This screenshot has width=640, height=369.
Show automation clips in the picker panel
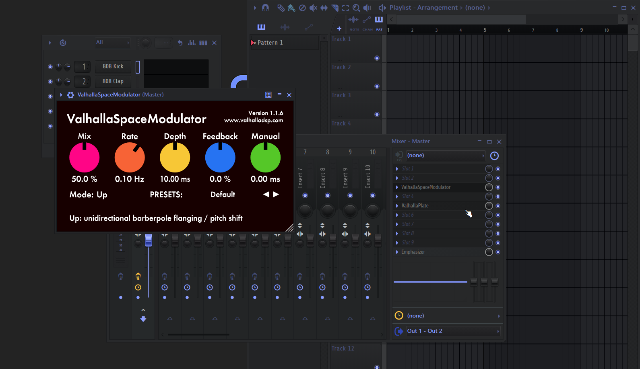tap(309, 27)
